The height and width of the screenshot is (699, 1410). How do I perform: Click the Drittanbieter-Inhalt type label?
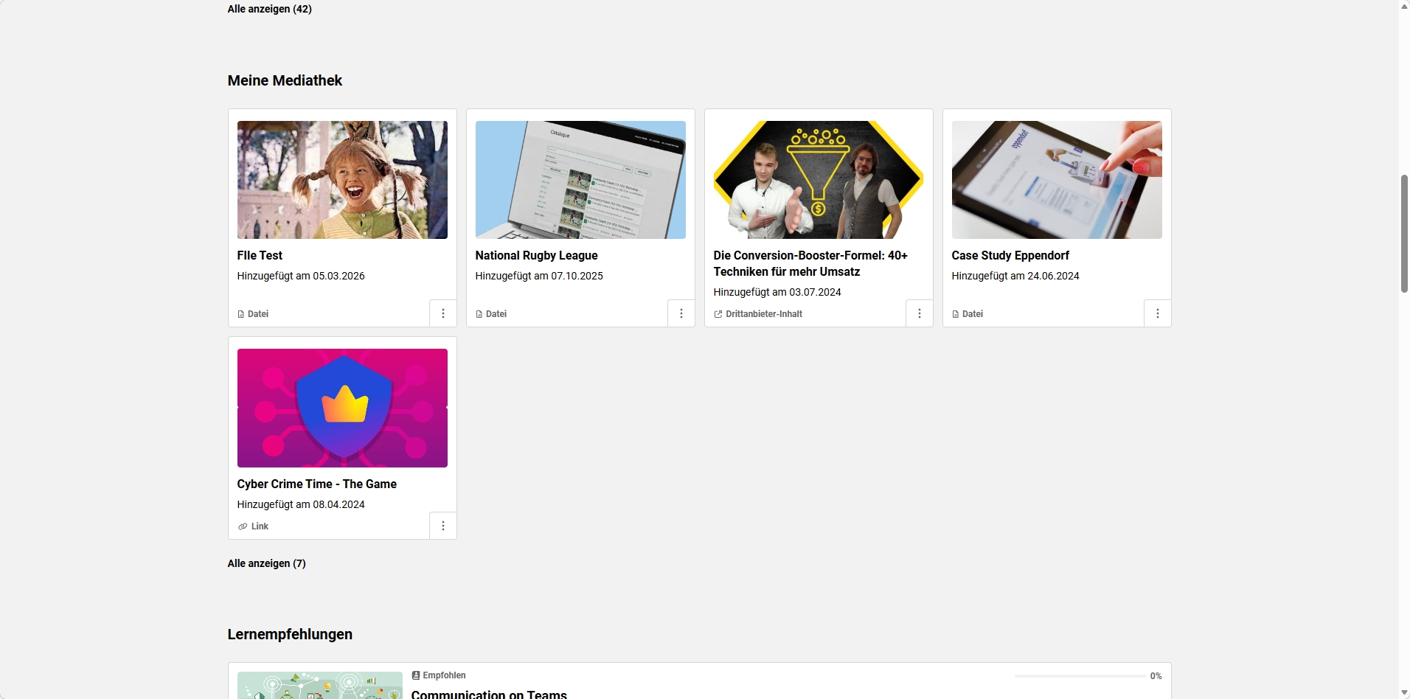click(x=764, y=314)
